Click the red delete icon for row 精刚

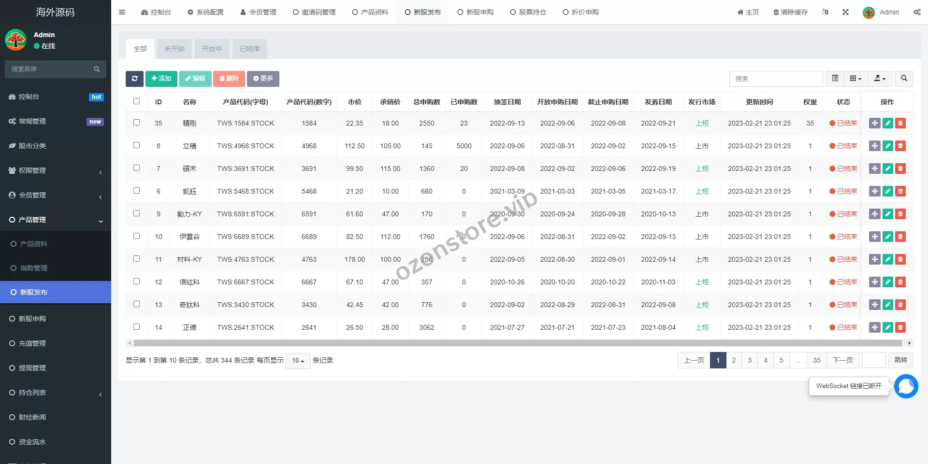click(900, 123)
